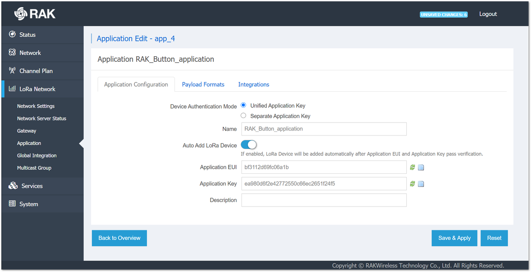The width and height of the screenshot is (531, 272).
Task: Click the Save & Apply button
Action: 454,238
